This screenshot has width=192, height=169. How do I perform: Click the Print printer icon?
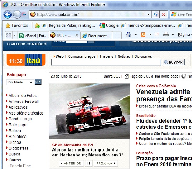click(166, 35)
